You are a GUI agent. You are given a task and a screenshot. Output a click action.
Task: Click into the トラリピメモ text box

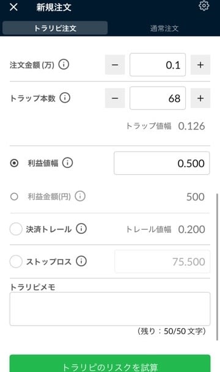(x=110, y=309)
